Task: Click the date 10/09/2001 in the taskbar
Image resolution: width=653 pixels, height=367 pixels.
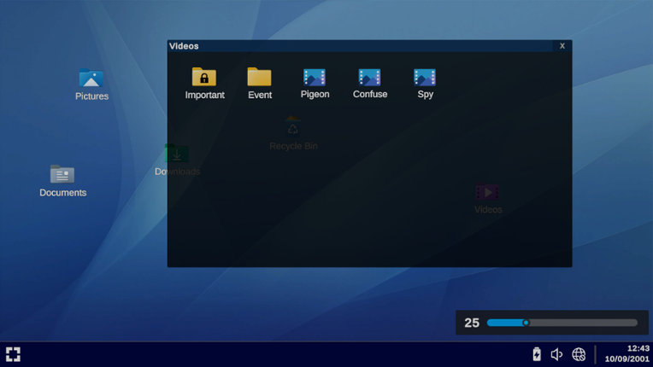Action: pos(627,359)
